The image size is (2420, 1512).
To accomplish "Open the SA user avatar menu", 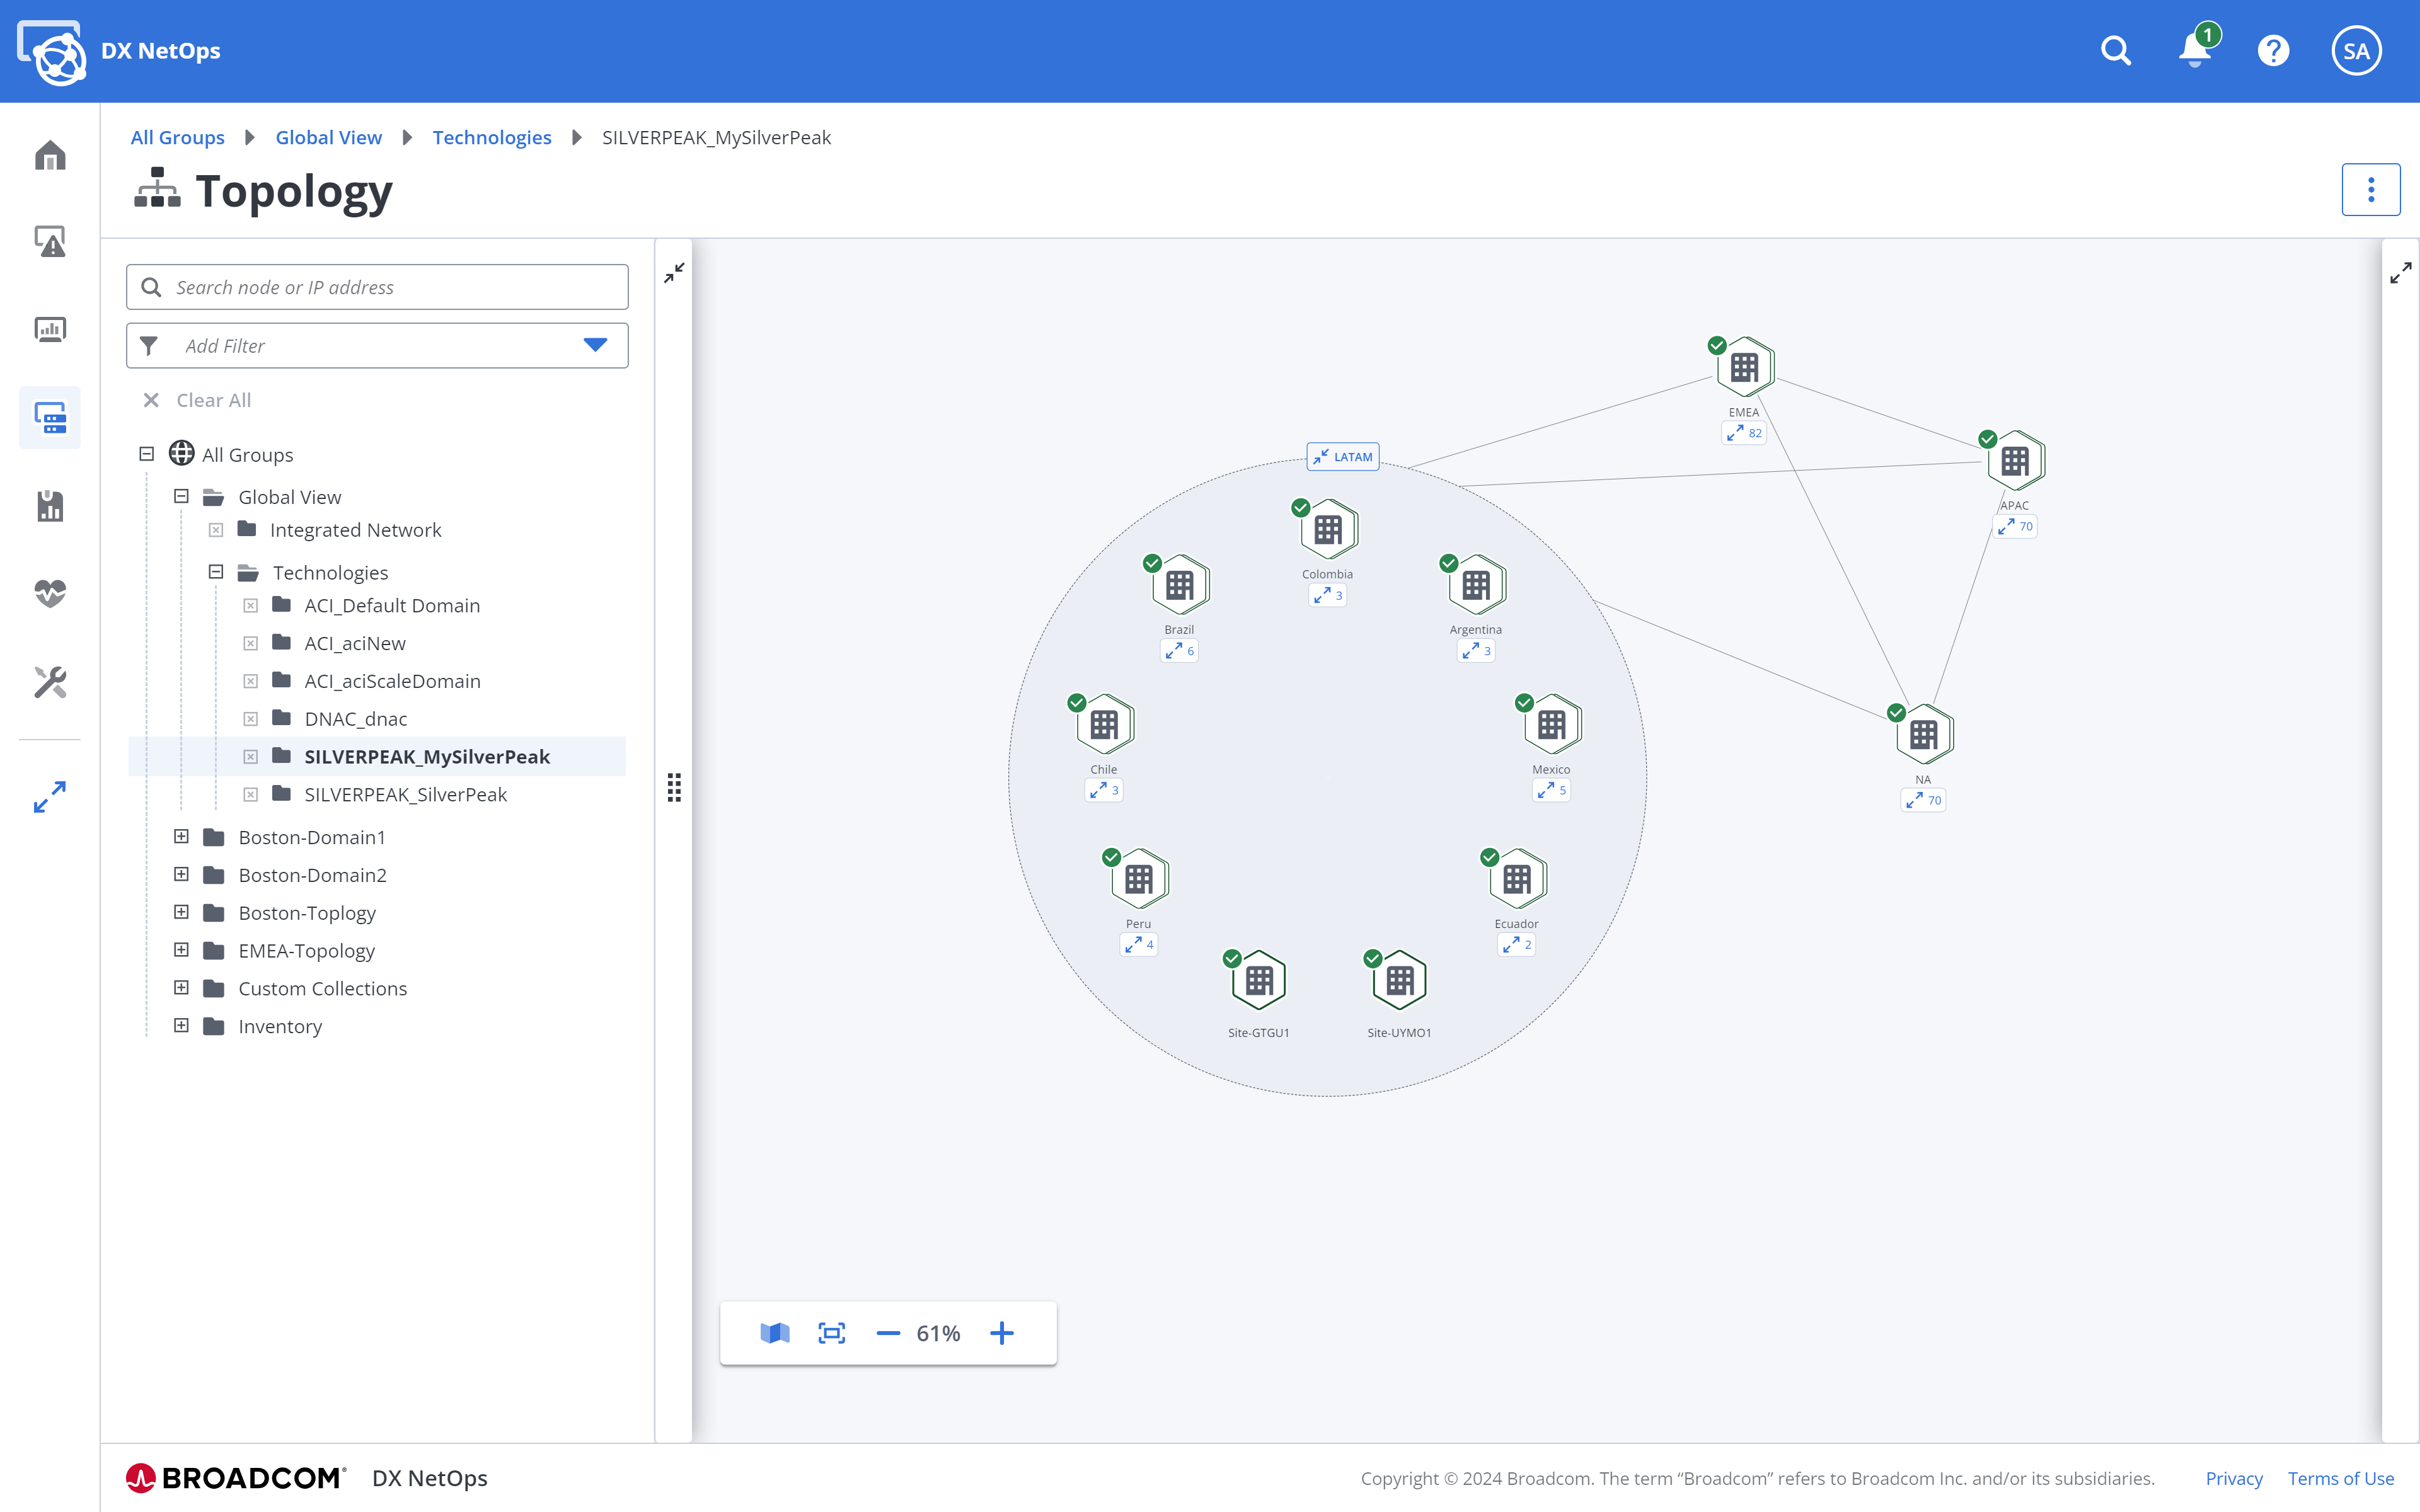I will (x=2356, y=51).
